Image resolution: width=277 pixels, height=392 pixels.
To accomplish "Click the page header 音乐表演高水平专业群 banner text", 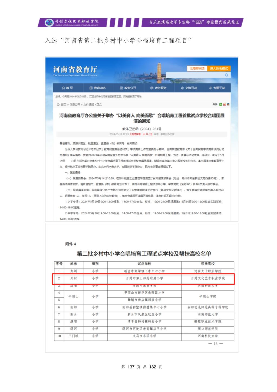I will click(194, 22).
